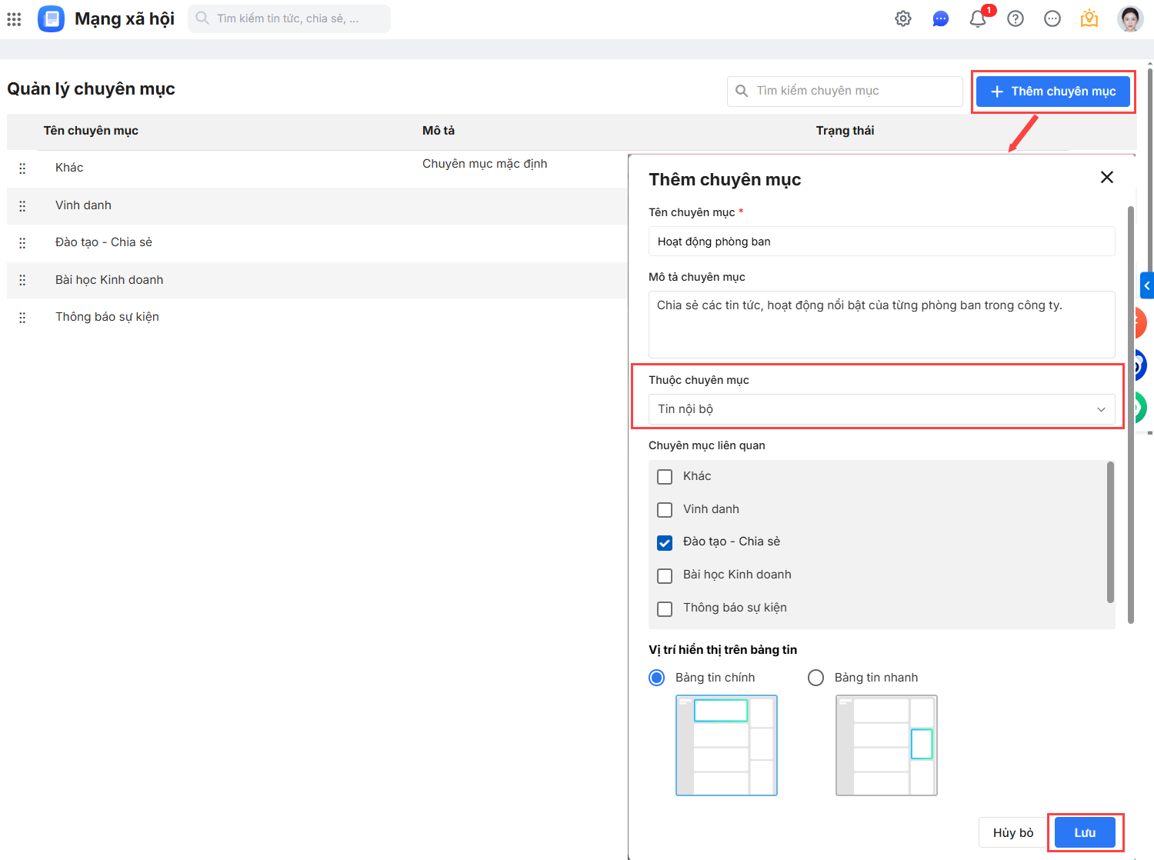Image resolution: width=1154 pixels, height=860 pixels.
Task: Expand the blue side panel arrow
Action: pos(1146,285)
